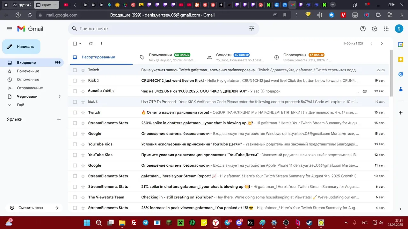Screen dimensions: 408x229
Task: Open Windows Start menu
Action: pyautogui.click(x=87, y=223)
